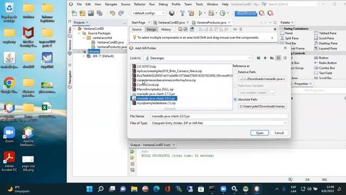Collapse the VentanaConBD project node
The width and height of the screenshot is (346, 195).
click(x=75, y=29)
